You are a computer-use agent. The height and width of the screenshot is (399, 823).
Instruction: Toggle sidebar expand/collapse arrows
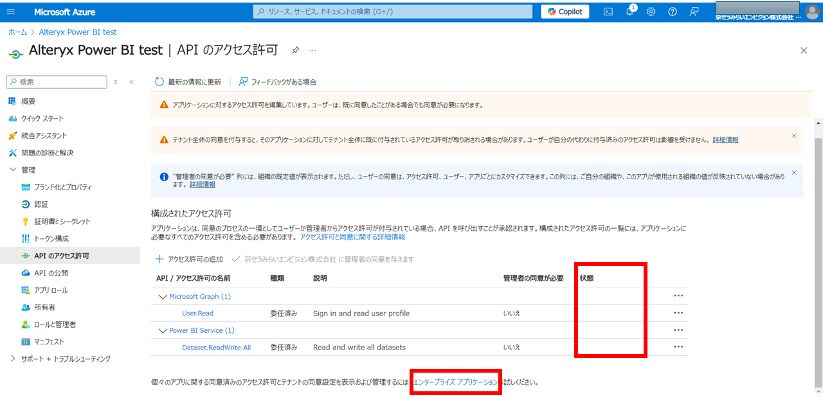[116, 82]
